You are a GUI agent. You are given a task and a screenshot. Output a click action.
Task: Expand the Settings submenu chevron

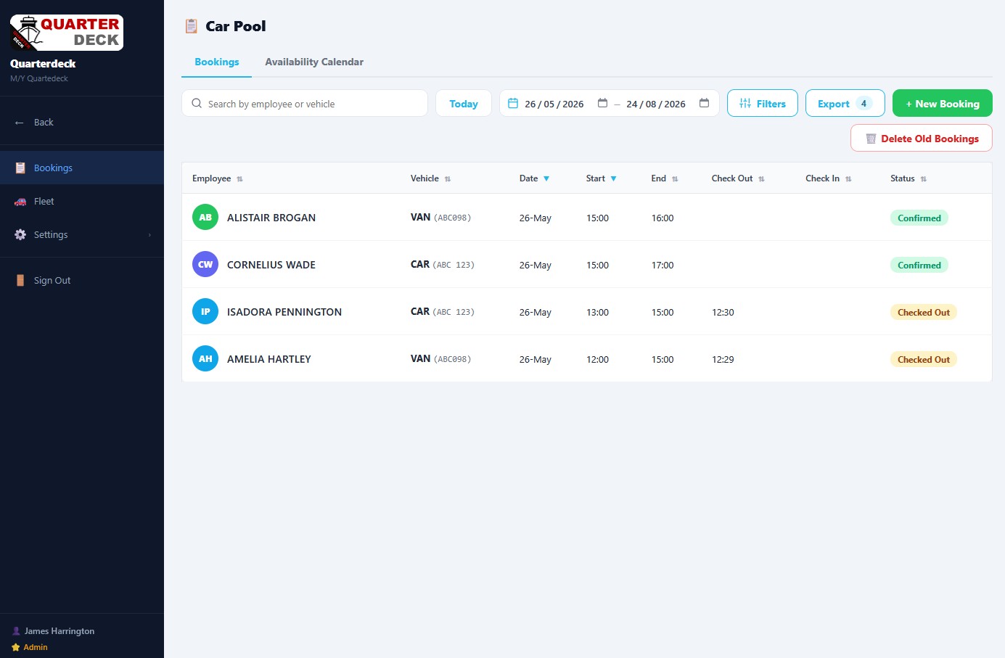[x=149, y=235]
